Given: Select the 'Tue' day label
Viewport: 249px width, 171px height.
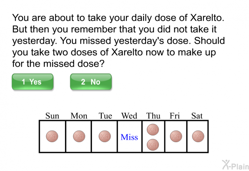Looking at the screenshot, I should pos(105,116).
